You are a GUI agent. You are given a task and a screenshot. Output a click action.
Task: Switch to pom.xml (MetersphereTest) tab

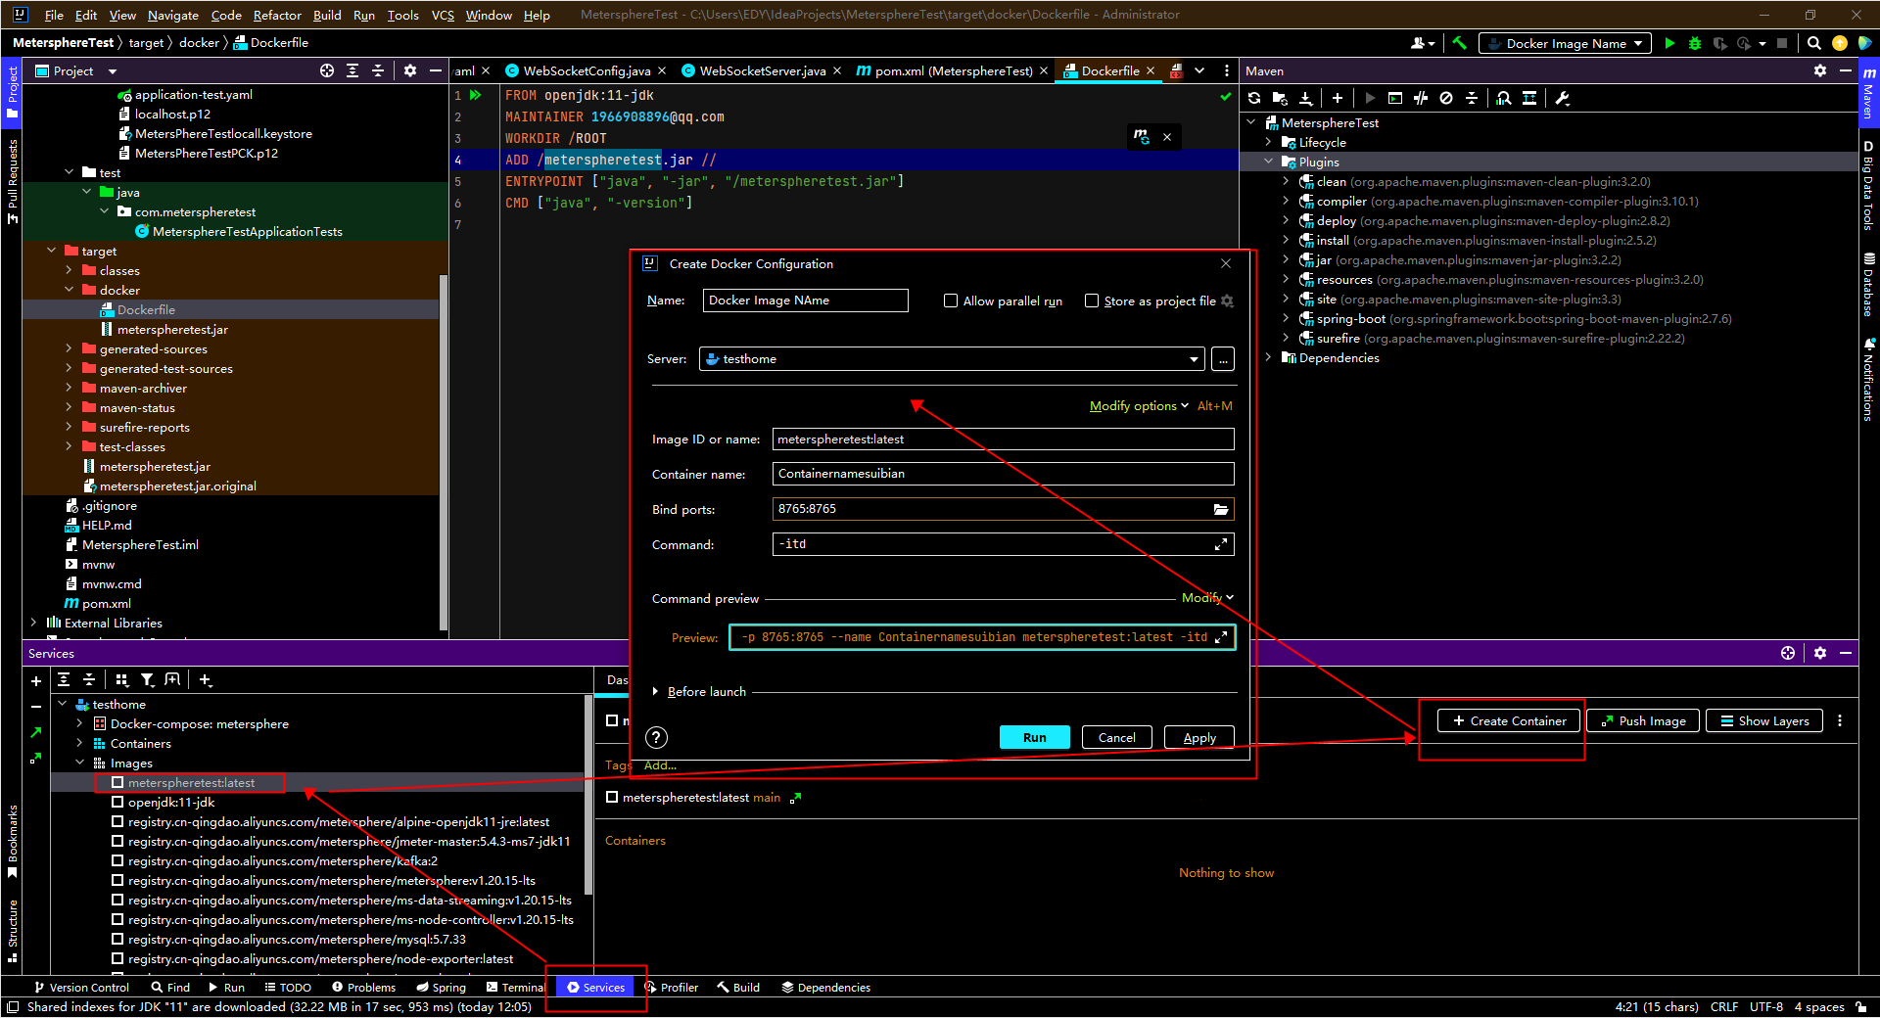pos(953,70)
